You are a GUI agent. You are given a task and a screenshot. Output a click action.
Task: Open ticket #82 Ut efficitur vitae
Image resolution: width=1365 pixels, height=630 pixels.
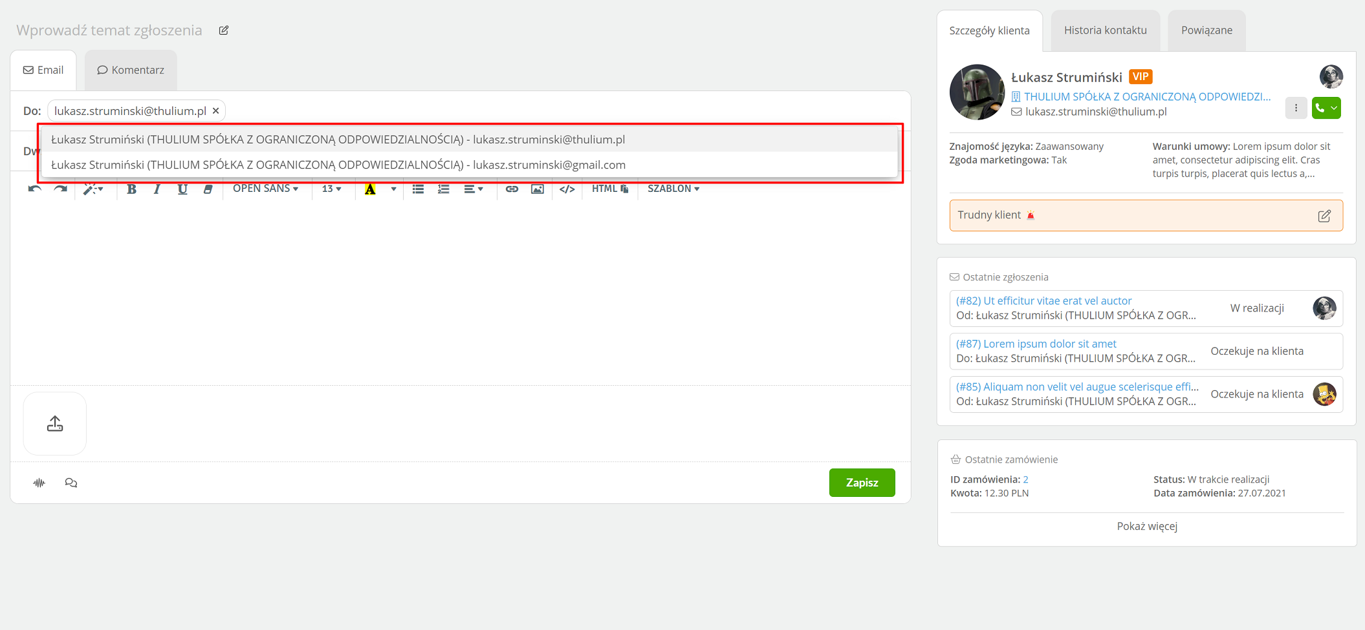point(1043,300)
